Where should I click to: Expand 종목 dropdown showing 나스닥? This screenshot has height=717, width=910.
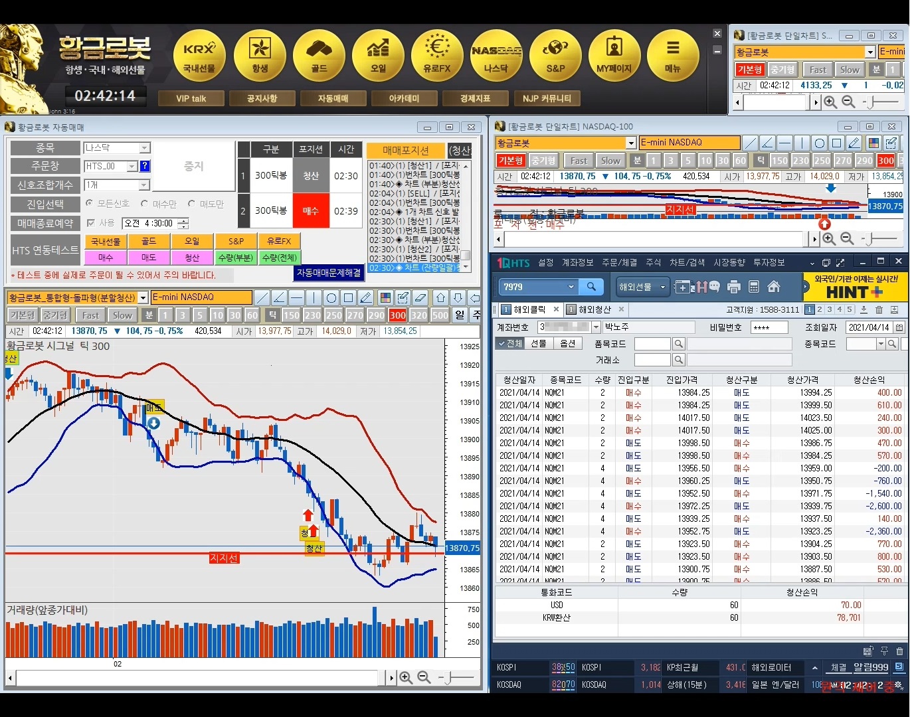click(144, 147)
